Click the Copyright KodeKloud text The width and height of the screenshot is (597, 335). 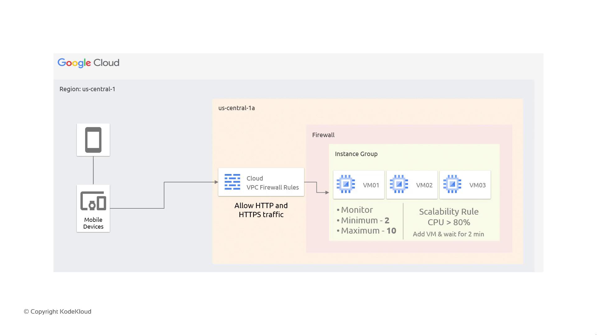pos(58,311)
